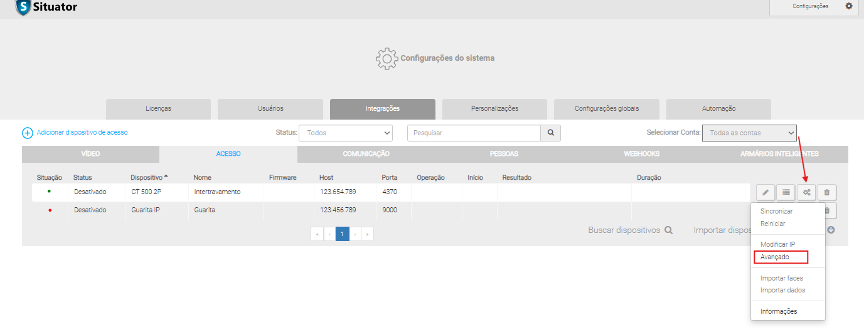This screenshot has height=330, width=864.
Task: Click the Pesquisar search input field
Action: point(474,133)
